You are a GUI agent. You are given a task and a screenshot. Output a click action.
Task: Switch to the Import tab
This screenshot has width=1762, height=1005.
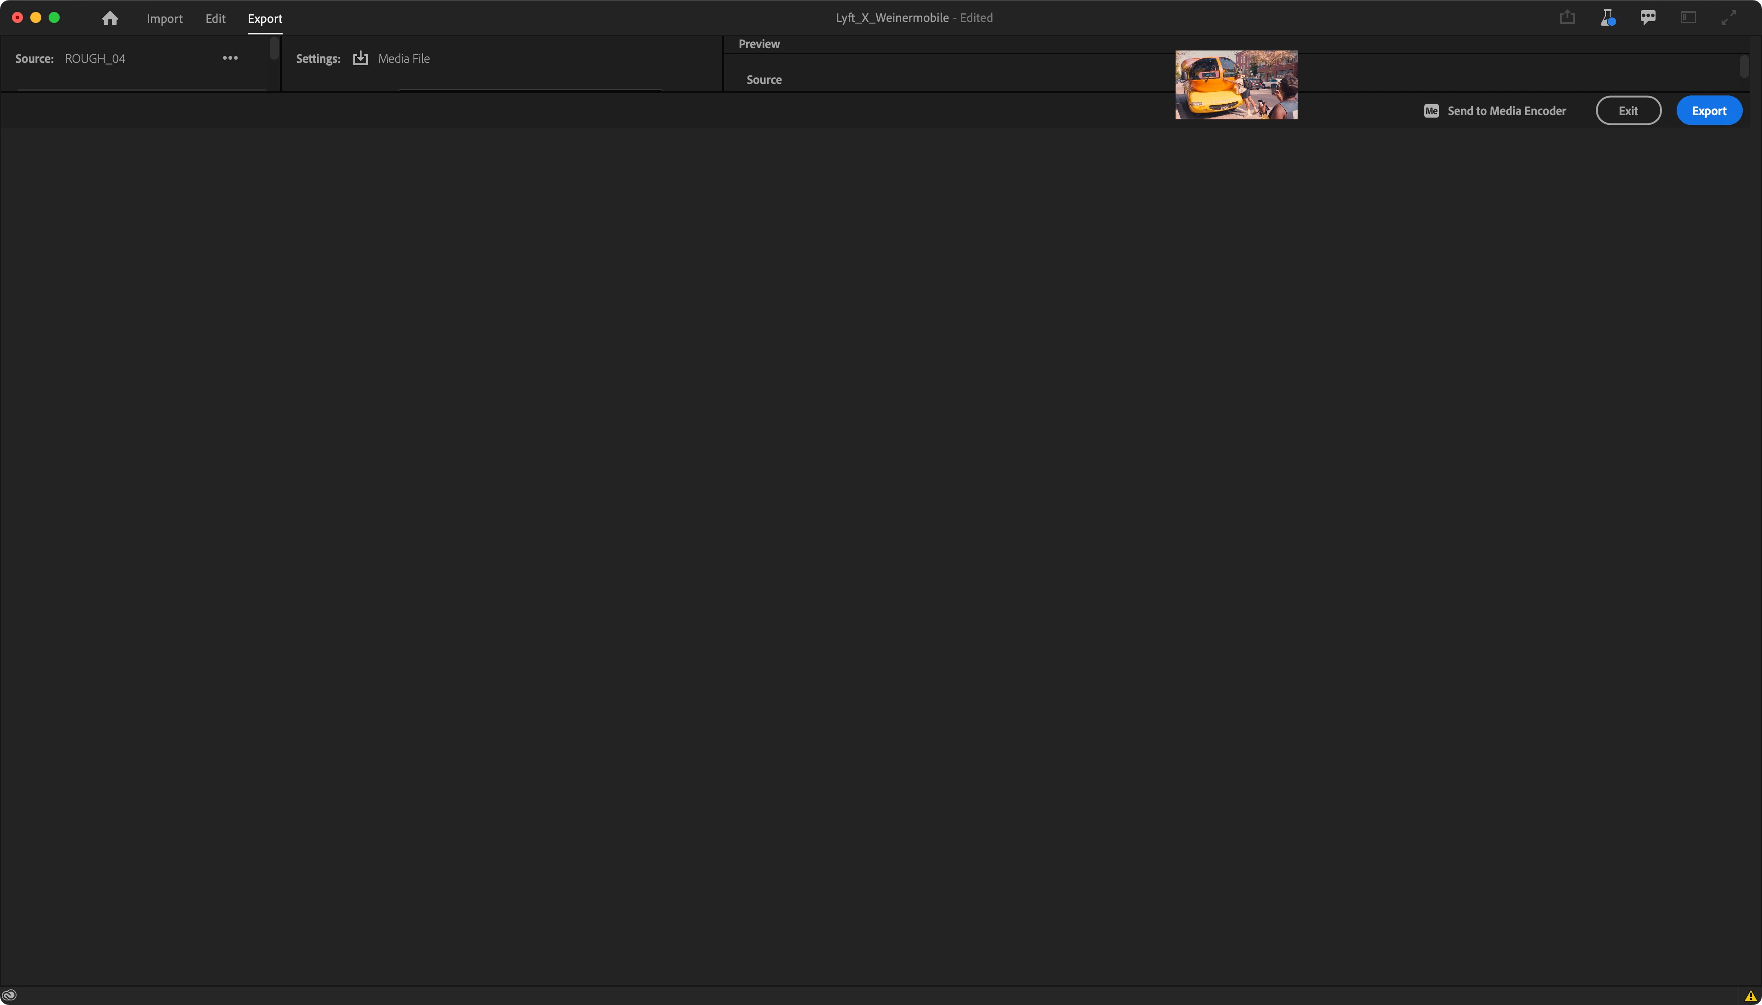click(x=164, y=19)
